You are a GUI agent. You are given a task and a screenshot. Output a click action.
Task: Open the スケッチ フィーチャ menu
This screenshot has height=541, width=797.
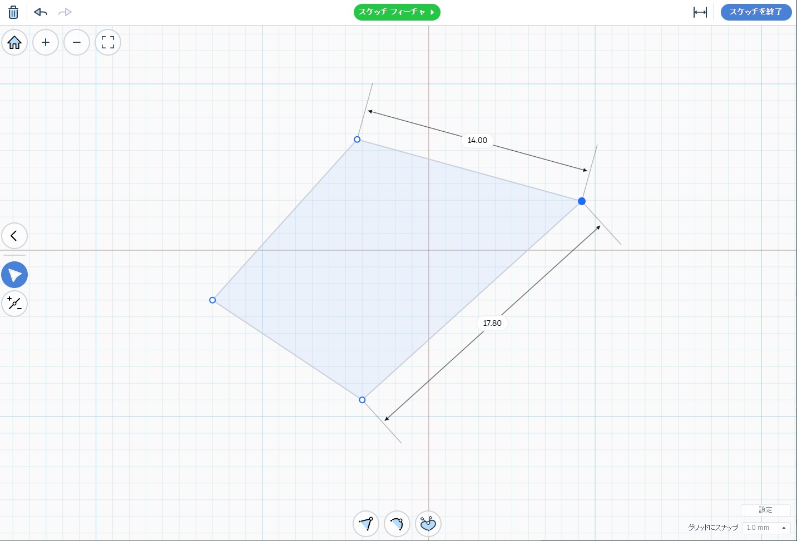point(397,12)
